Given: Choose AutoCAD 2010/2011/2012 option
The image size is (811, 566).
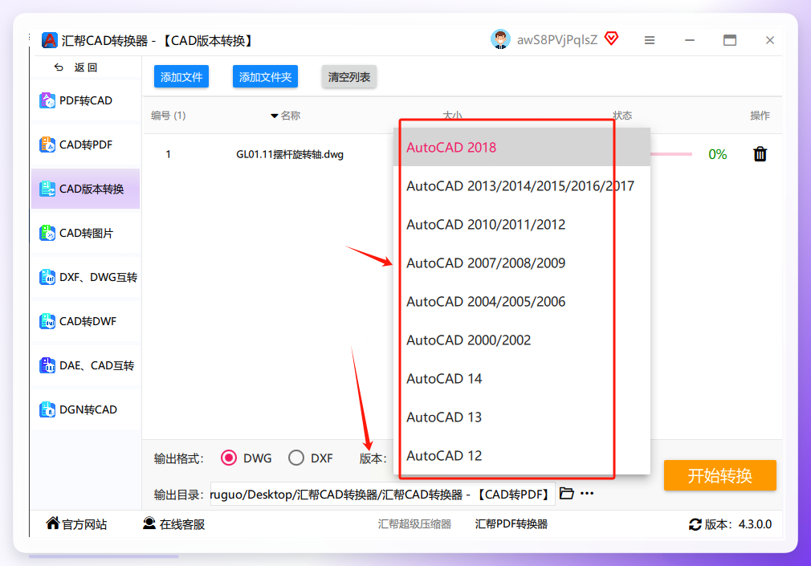Looking at the screenshot, I should [521, 225].
